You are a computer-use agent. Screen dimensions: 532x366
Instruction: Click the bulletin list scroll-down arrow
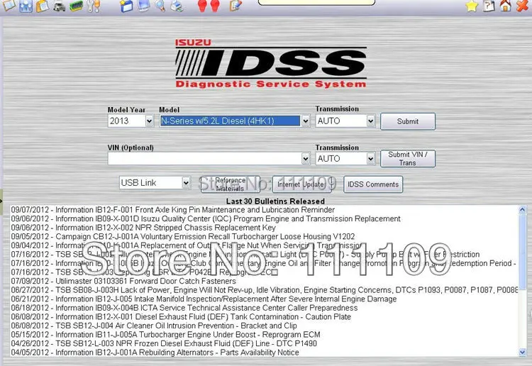click(x=523, y=352)
